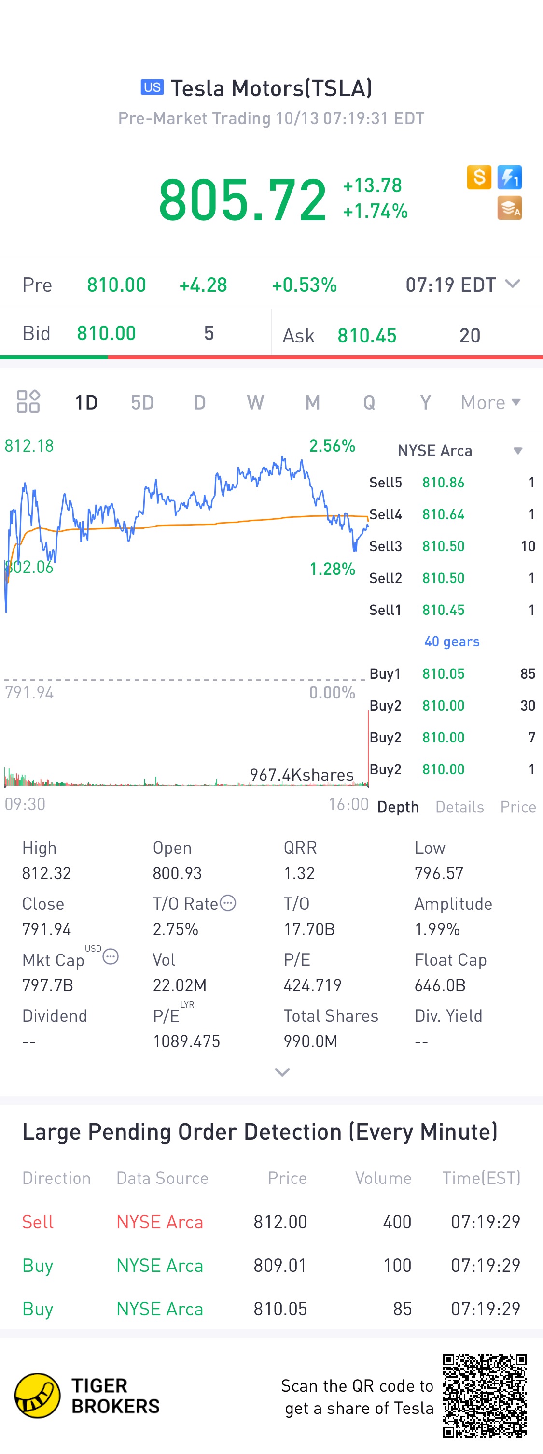Select the Sell1 810.45 order row
543x1454 pixels.
point(452,610)
